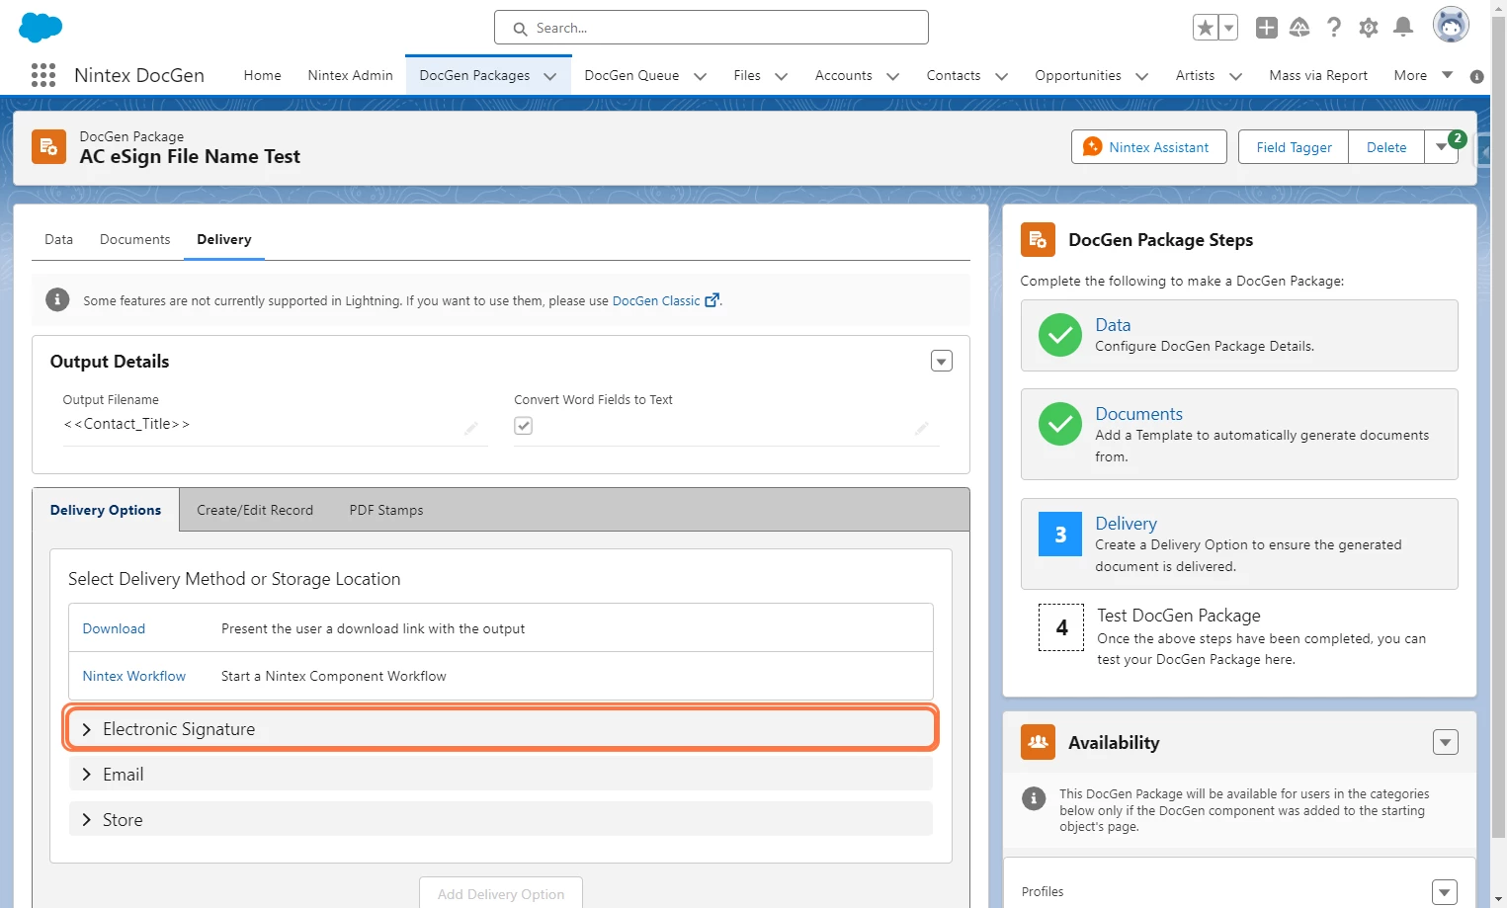1507x908 pixels.
Task: Choose the Nintex Workflow delivery link
Action: coord(134,676)
